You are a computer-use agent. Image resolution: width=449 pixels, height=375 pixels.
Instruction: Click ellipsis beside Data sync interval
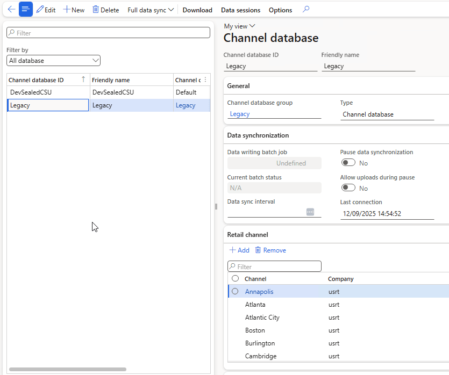pyautogui.click(x=310, y=212)
